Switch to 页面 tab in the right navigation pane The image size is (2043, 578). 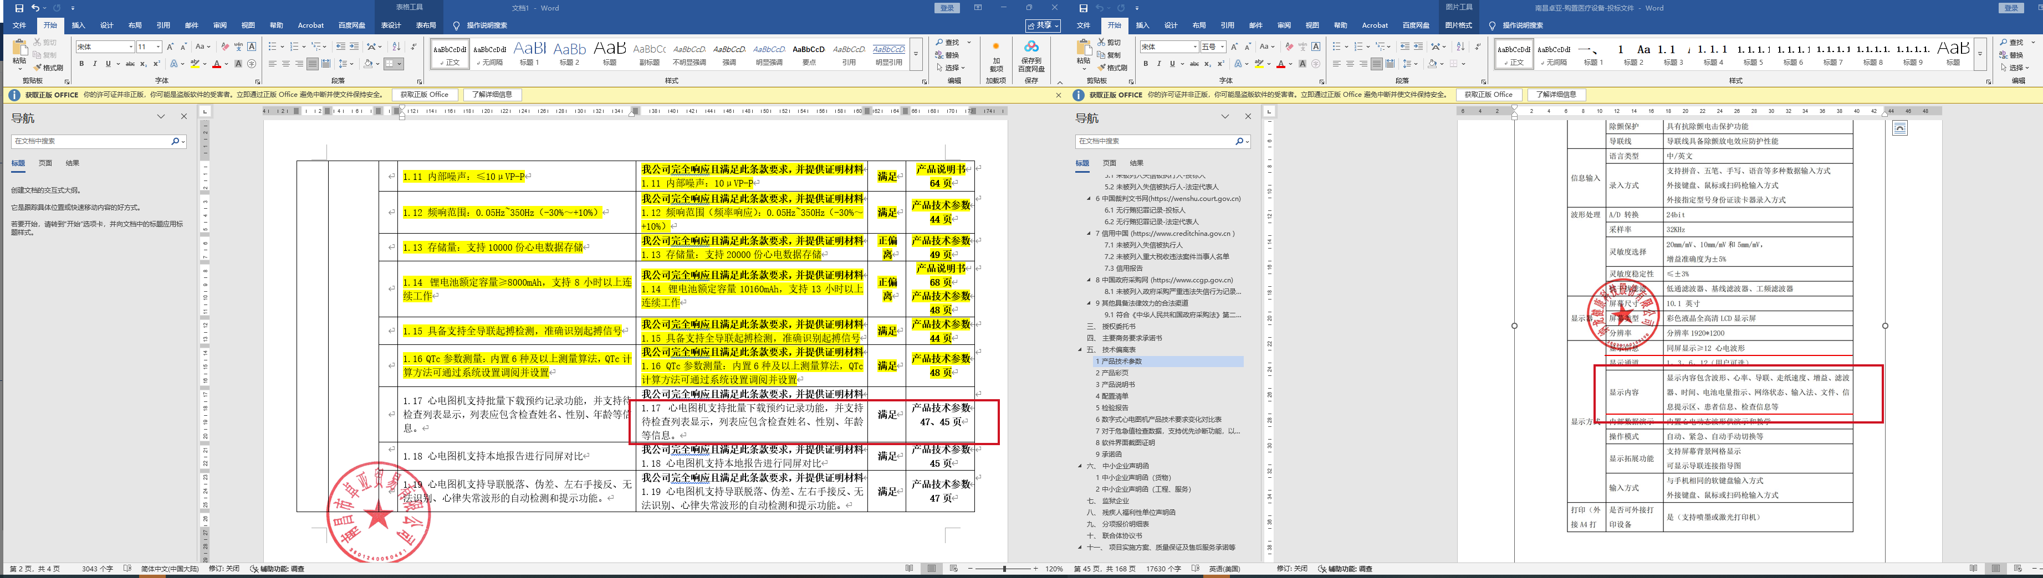[x=1110, y=163]
